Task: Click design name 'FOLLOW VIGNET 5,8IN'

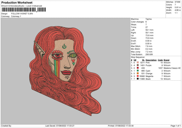Action: point(22,14)
